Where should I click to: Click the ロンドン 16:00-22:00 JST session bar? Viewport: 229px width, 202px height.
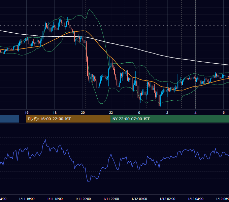[68, 119]
